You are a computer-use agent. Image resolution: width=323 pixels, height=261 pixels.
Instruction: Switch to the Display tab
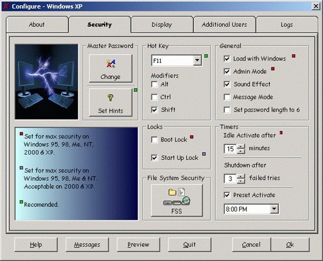point(162,25)
